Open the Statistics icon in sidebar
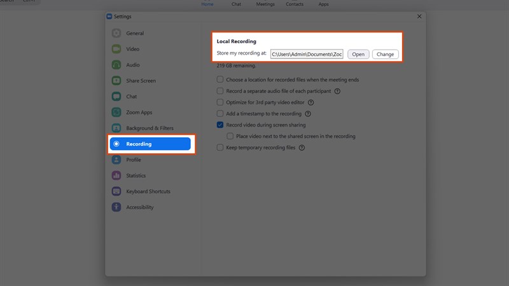Image resolution: width=509 pixels, height=286 pixels. pos(116,175)
